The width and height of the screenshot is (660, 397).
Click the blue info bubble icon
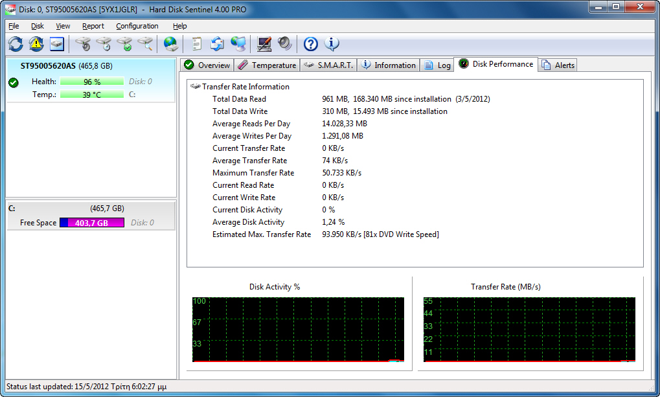tap(332, 43)
